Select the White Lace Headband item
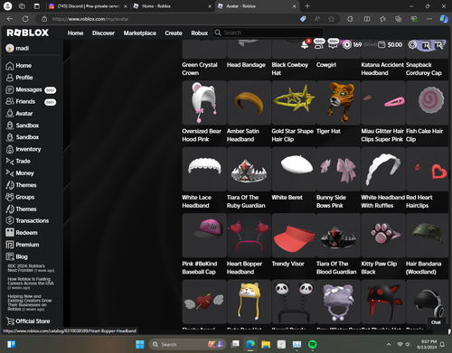 (x=204, y=169)
